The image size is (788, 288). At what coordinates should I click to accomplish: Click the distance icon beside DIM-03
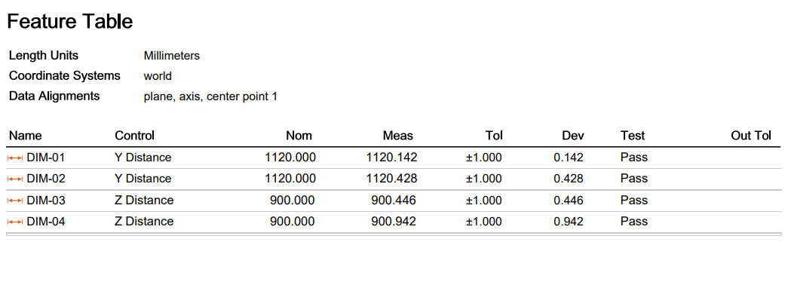coord(15,201)
